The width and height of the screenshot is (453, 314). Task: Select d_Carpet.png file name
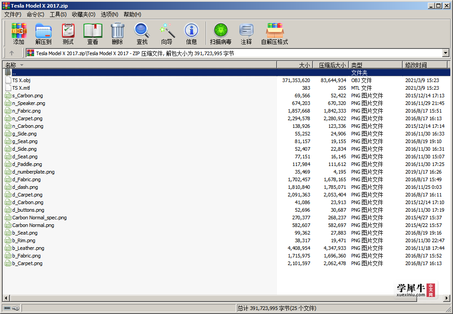tap(27, 195)
